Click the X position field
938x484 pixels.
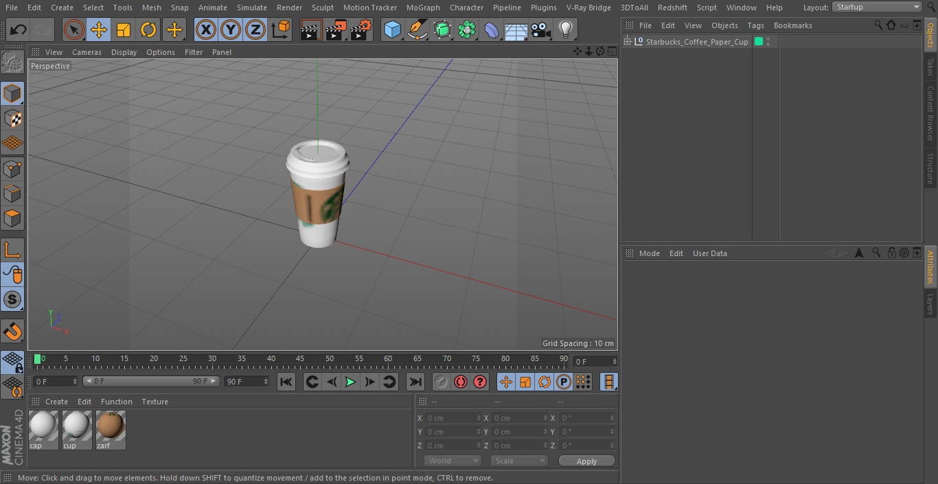coord(453,418)
